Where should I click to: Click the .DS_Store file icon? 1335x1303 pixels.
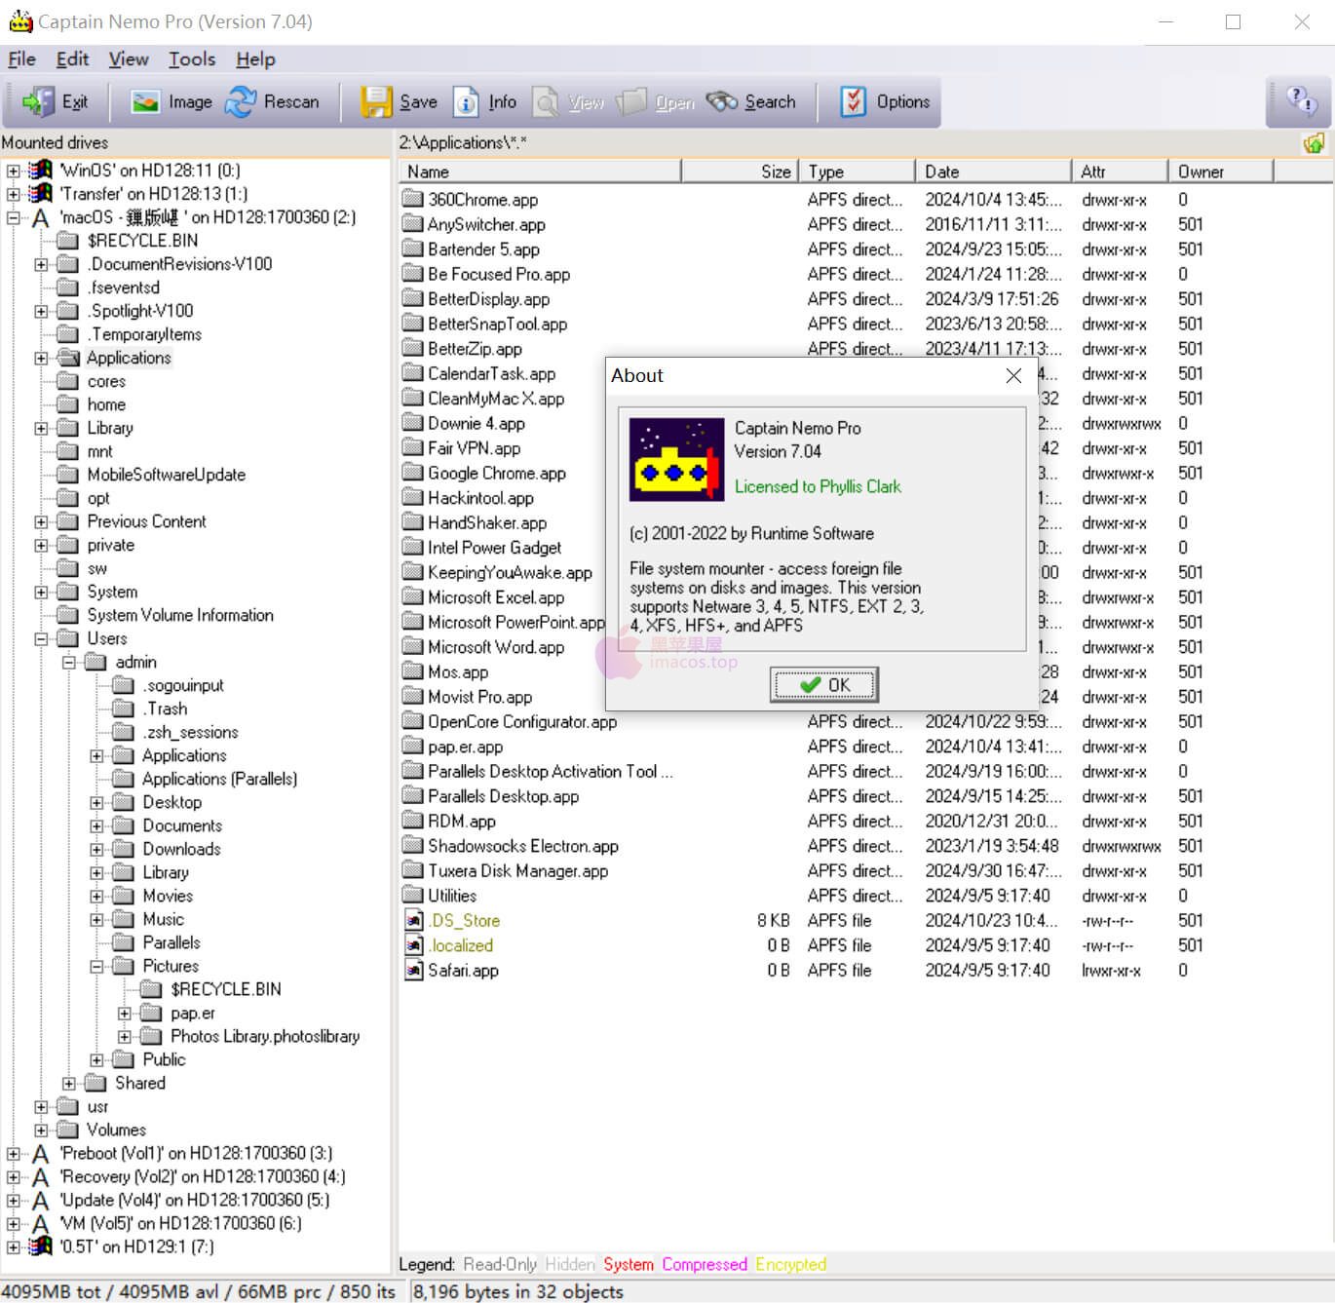(413, 921)
